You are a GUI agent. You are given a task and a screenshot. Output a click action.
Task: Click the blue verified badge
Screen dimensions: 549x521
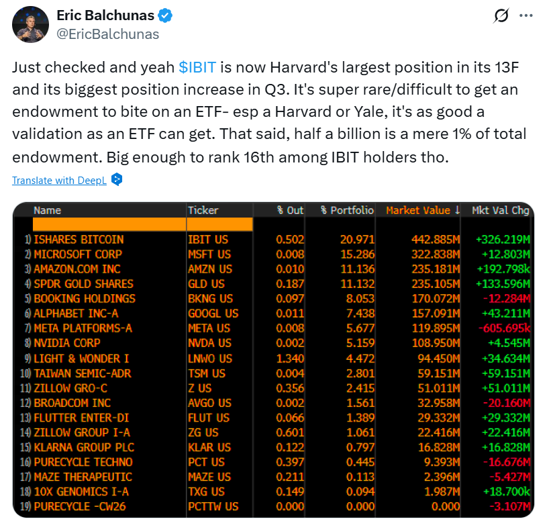165,15
